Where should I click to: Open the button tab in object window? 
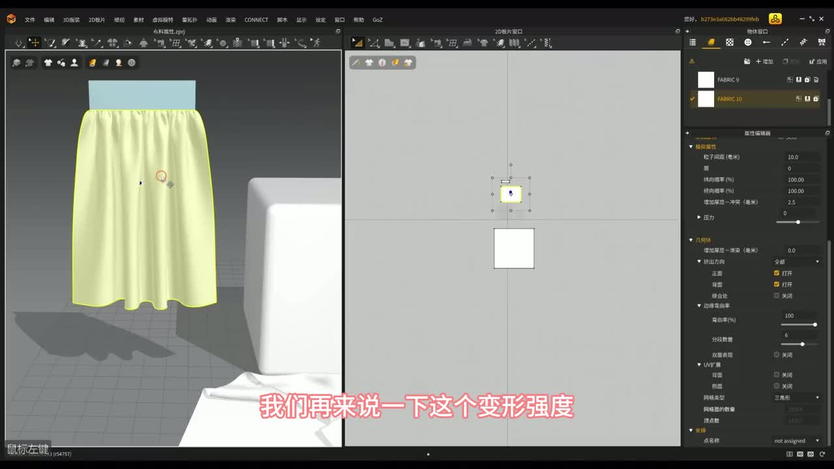tap(748, 42)
